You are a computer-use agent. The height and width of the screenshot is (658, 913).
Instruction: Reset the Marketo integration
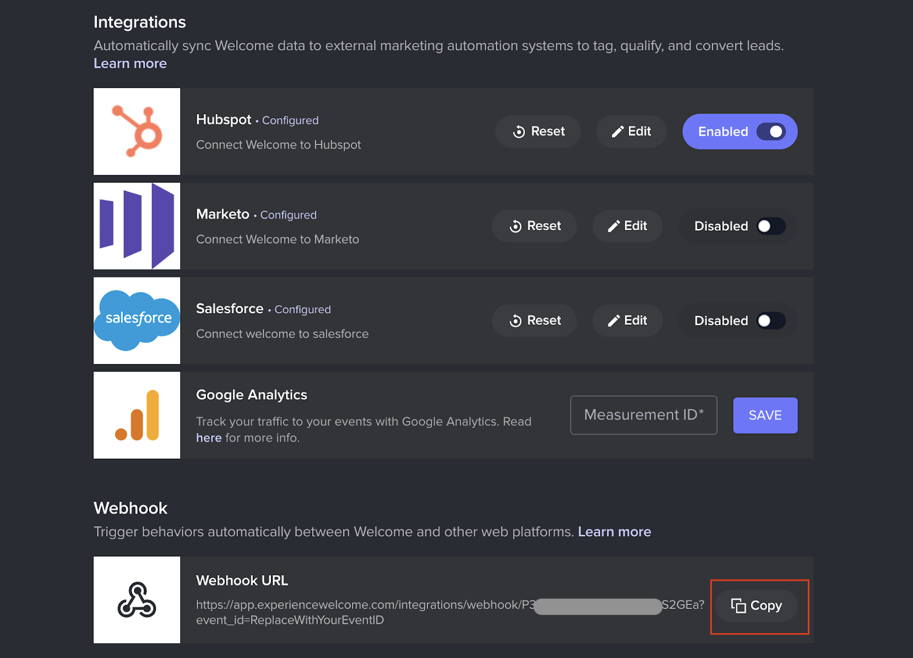534,226
